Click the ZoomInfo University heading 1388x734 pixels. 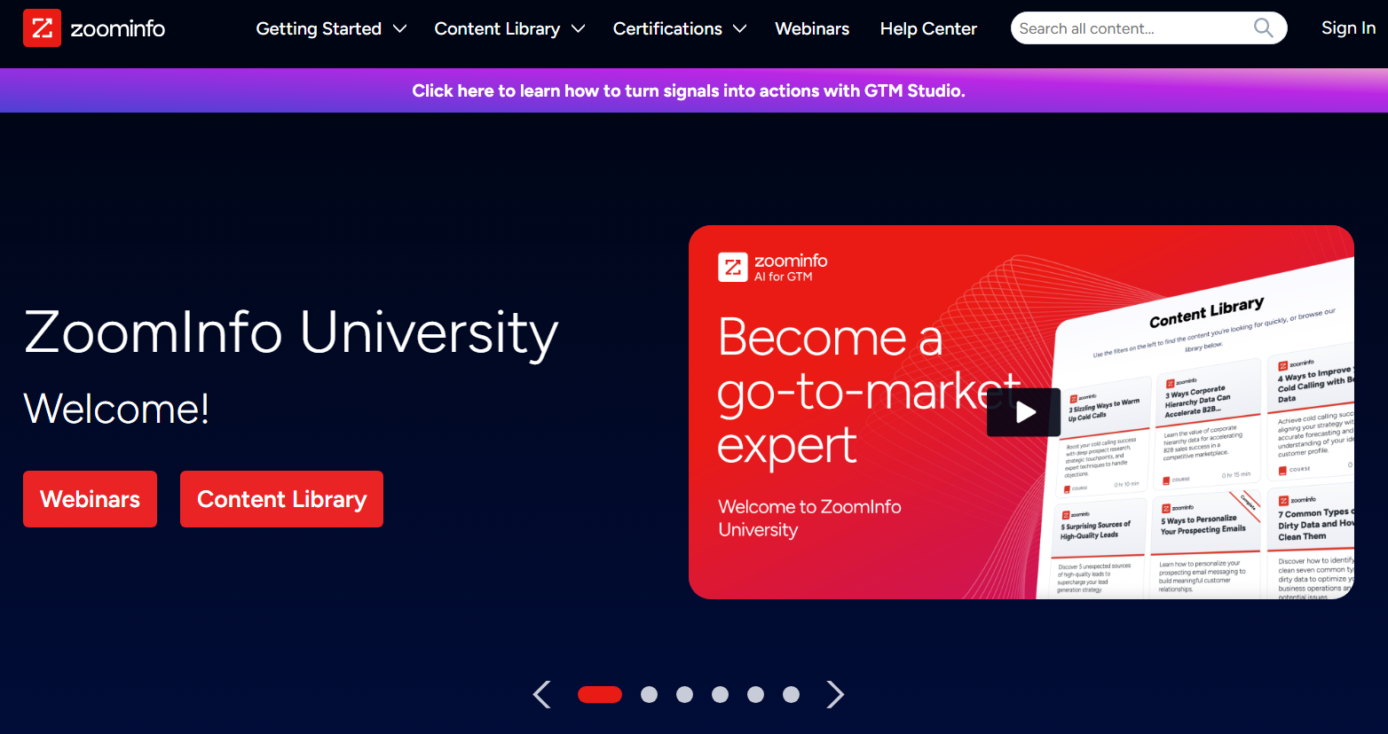click(x=291, y=333)
